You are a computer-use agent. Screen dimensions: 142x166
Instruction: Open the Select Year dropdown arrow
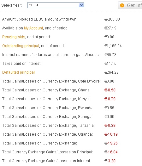coord(81,5)
